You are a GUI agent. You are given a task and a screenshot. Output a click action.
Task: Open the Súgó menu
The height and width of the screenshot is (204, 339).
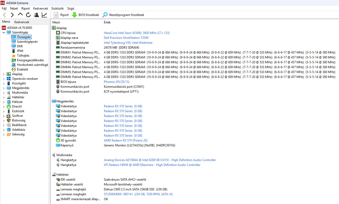coord(71,8)
